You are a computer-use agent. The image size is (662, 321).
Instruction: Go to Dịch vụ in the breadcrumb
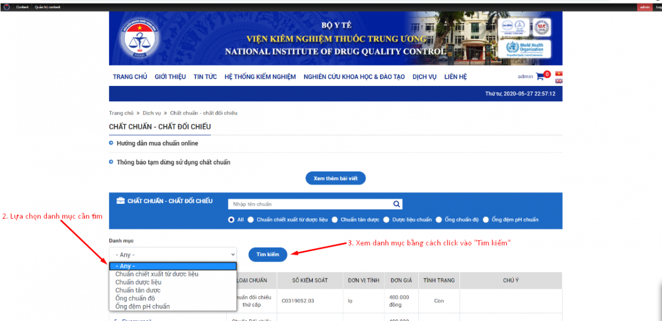(x=152, y=113)
